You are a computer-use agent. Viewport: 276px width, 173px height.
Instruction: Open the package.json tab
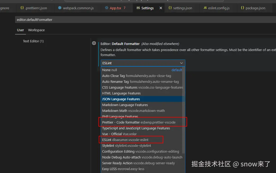[x=255, y=8]
